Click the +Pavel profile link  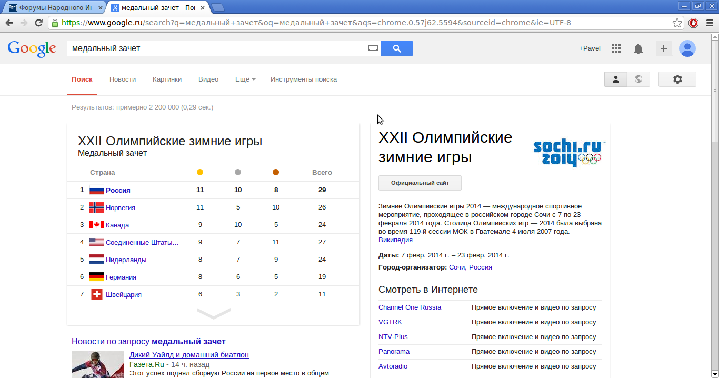click(590, 48)
